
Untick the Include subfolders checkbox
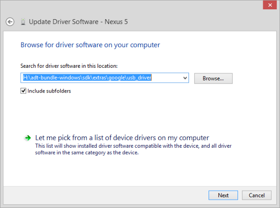point(23,91)
